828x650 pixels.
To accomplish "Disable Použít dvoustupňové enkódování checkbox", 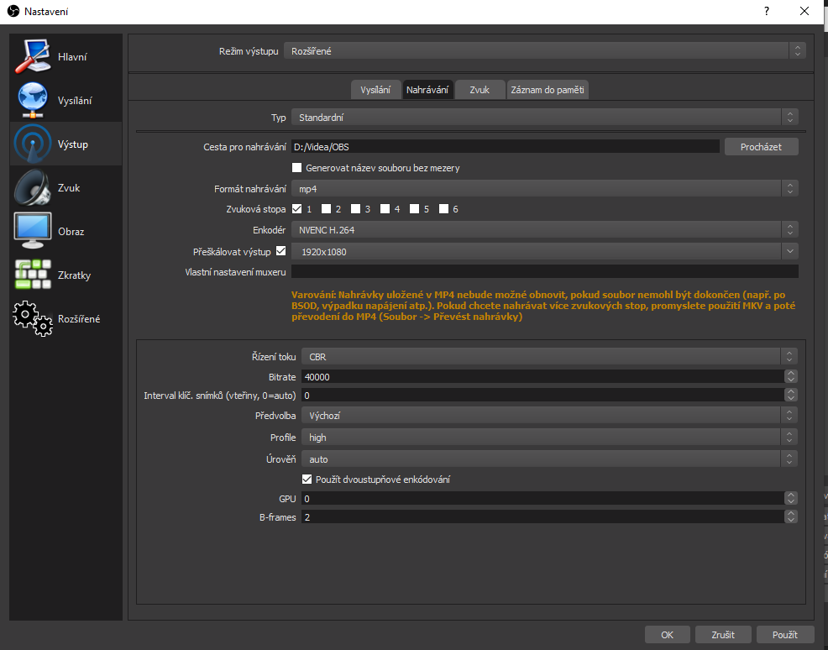I will (307, 480).
